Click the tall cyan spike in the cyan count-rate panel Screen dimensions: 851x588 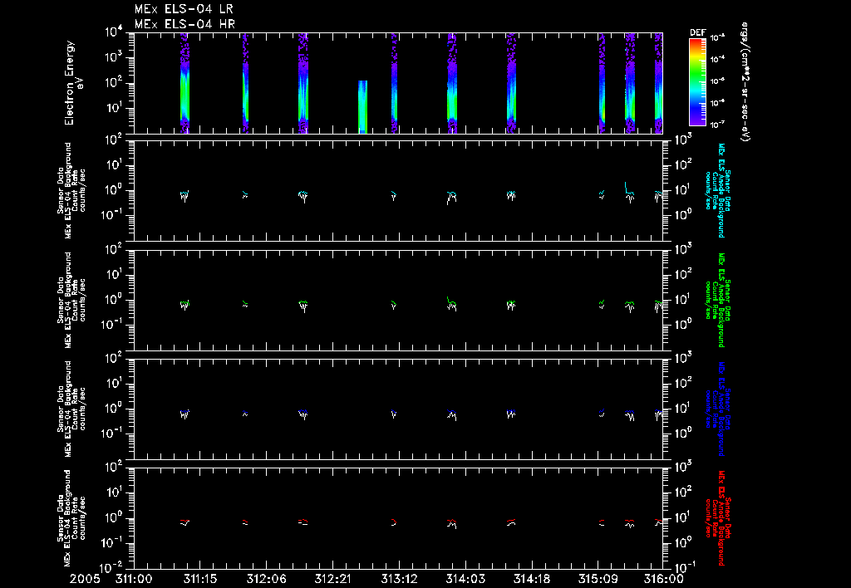[x=626, y=187]
